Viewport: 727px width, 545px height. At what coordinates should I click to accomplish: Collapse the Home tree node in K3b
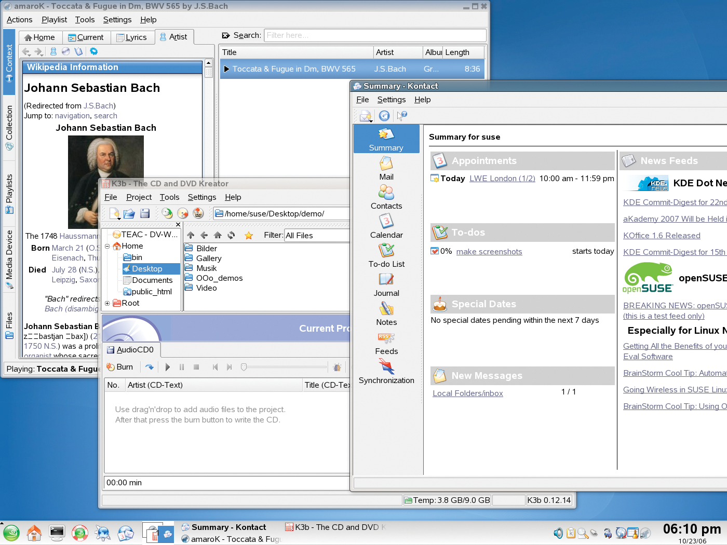point(107,246)
